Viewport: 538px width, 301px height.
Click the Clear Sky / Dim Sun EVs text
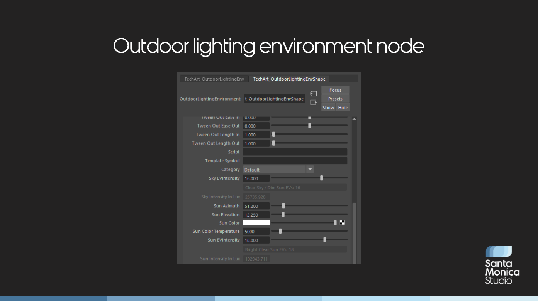tap(273, 188)
